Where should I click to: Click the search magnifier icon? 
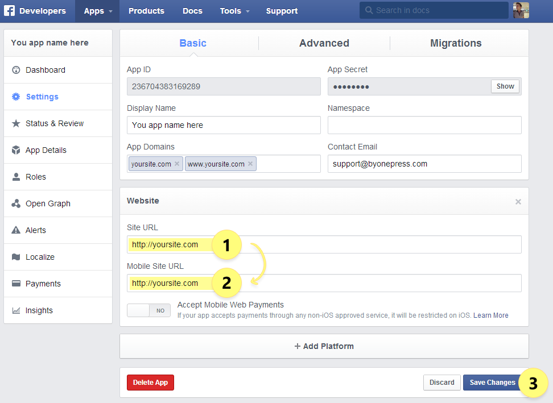369,10
